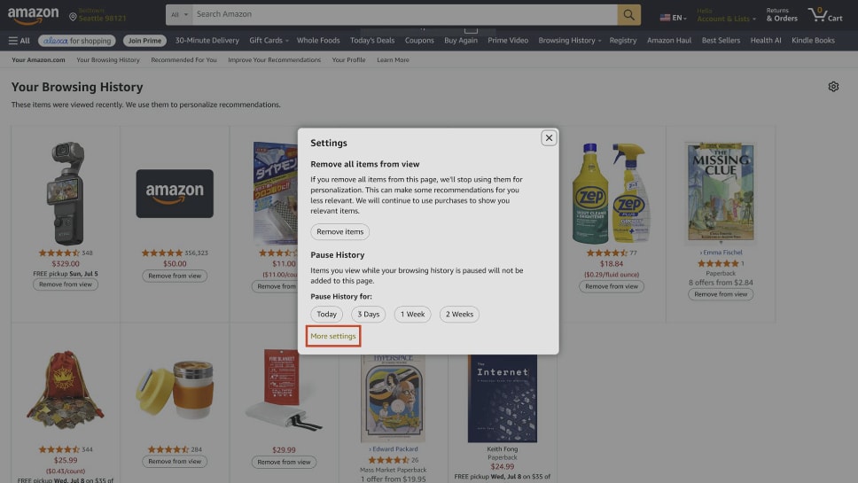Open The Missing Clue book cover
This screenshot has width=858, height=483.
pyautogui.click(x=720, y=191)
